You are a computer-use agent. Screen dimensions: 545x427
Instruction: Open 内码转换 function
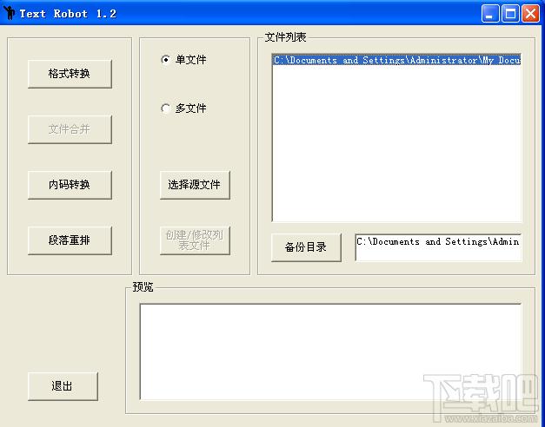(x=70, y=184)
